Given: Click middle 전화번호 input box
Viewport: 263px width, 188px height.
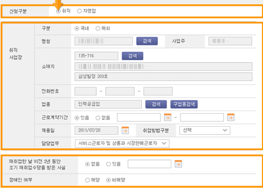Looking at the screenshot, I should 120,91.
